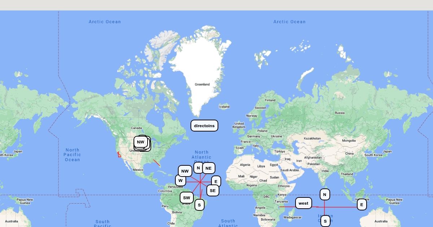The height and width of the screenshot is (227, 433).
Task: Click the Iceland label on the map
Action: tap(224, 107)
